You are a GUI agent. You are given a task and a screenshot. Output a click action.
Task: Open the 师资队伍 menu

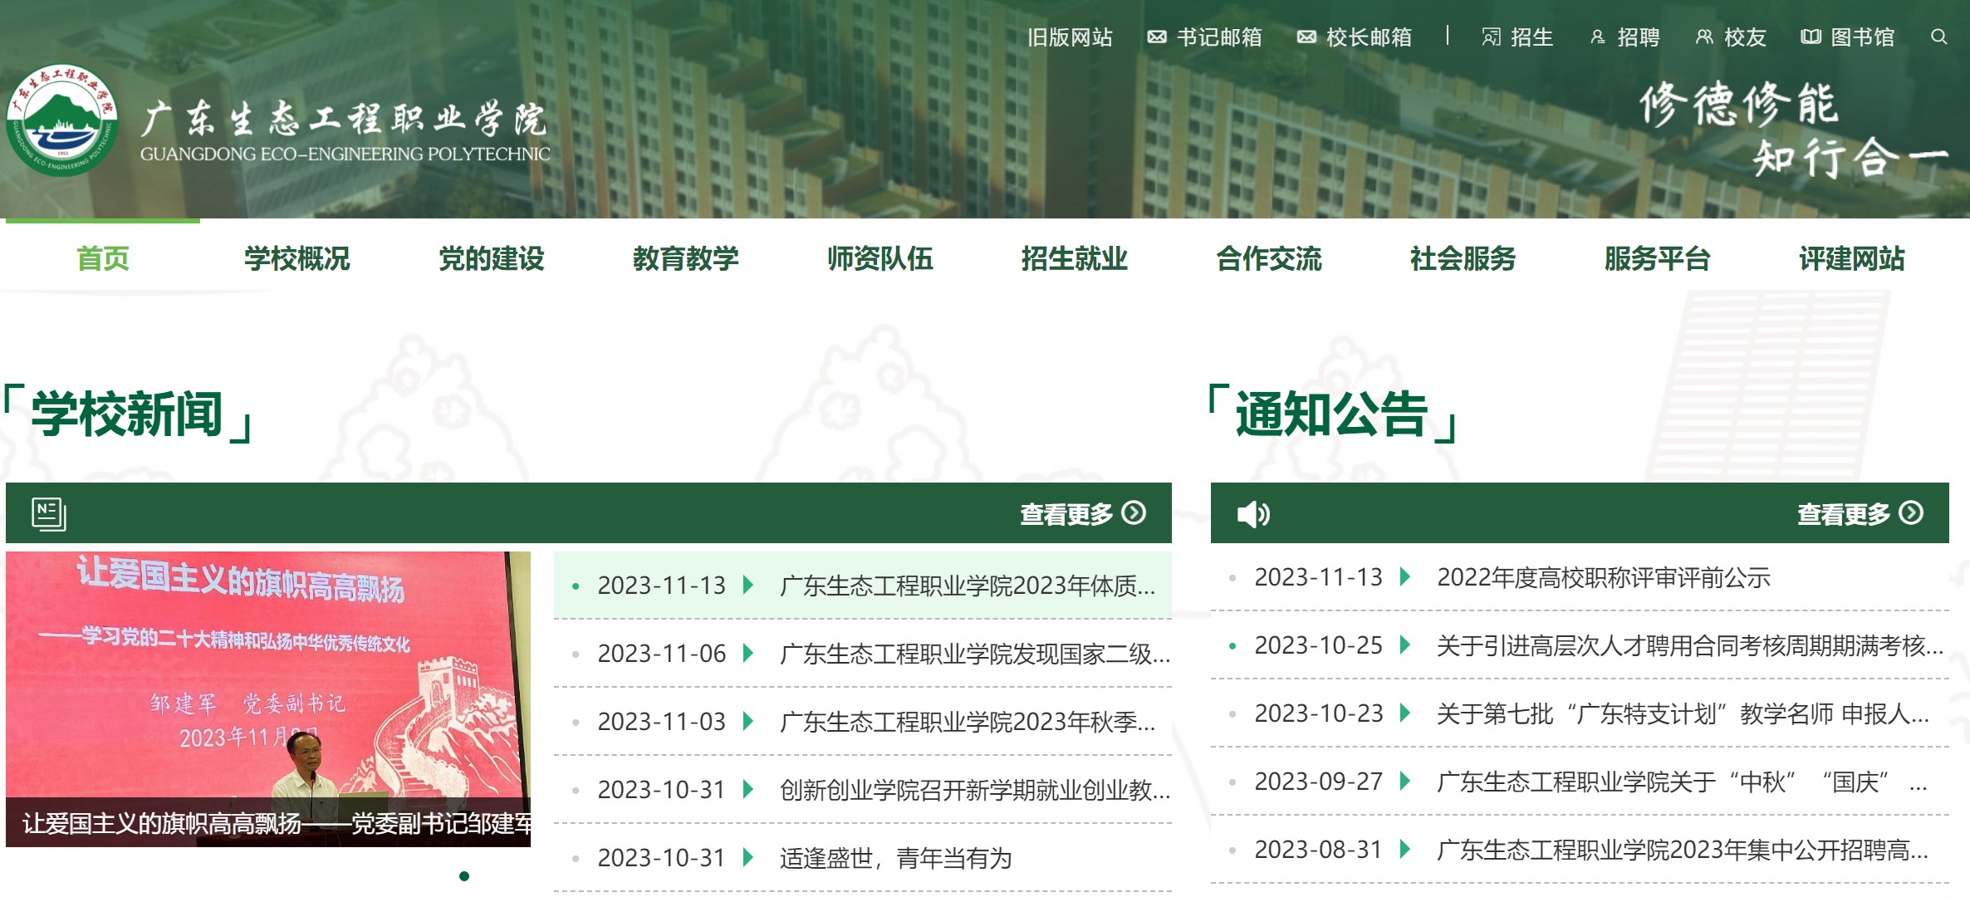[x=880, y=258]
